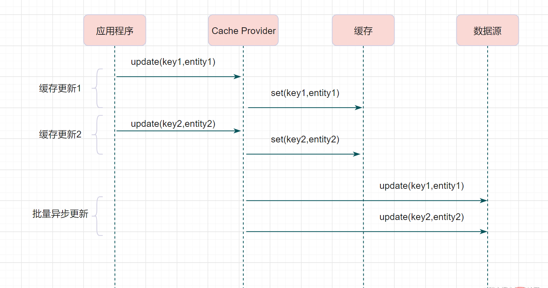Select the curly brace beside 缓存更新2

[97, 135]
